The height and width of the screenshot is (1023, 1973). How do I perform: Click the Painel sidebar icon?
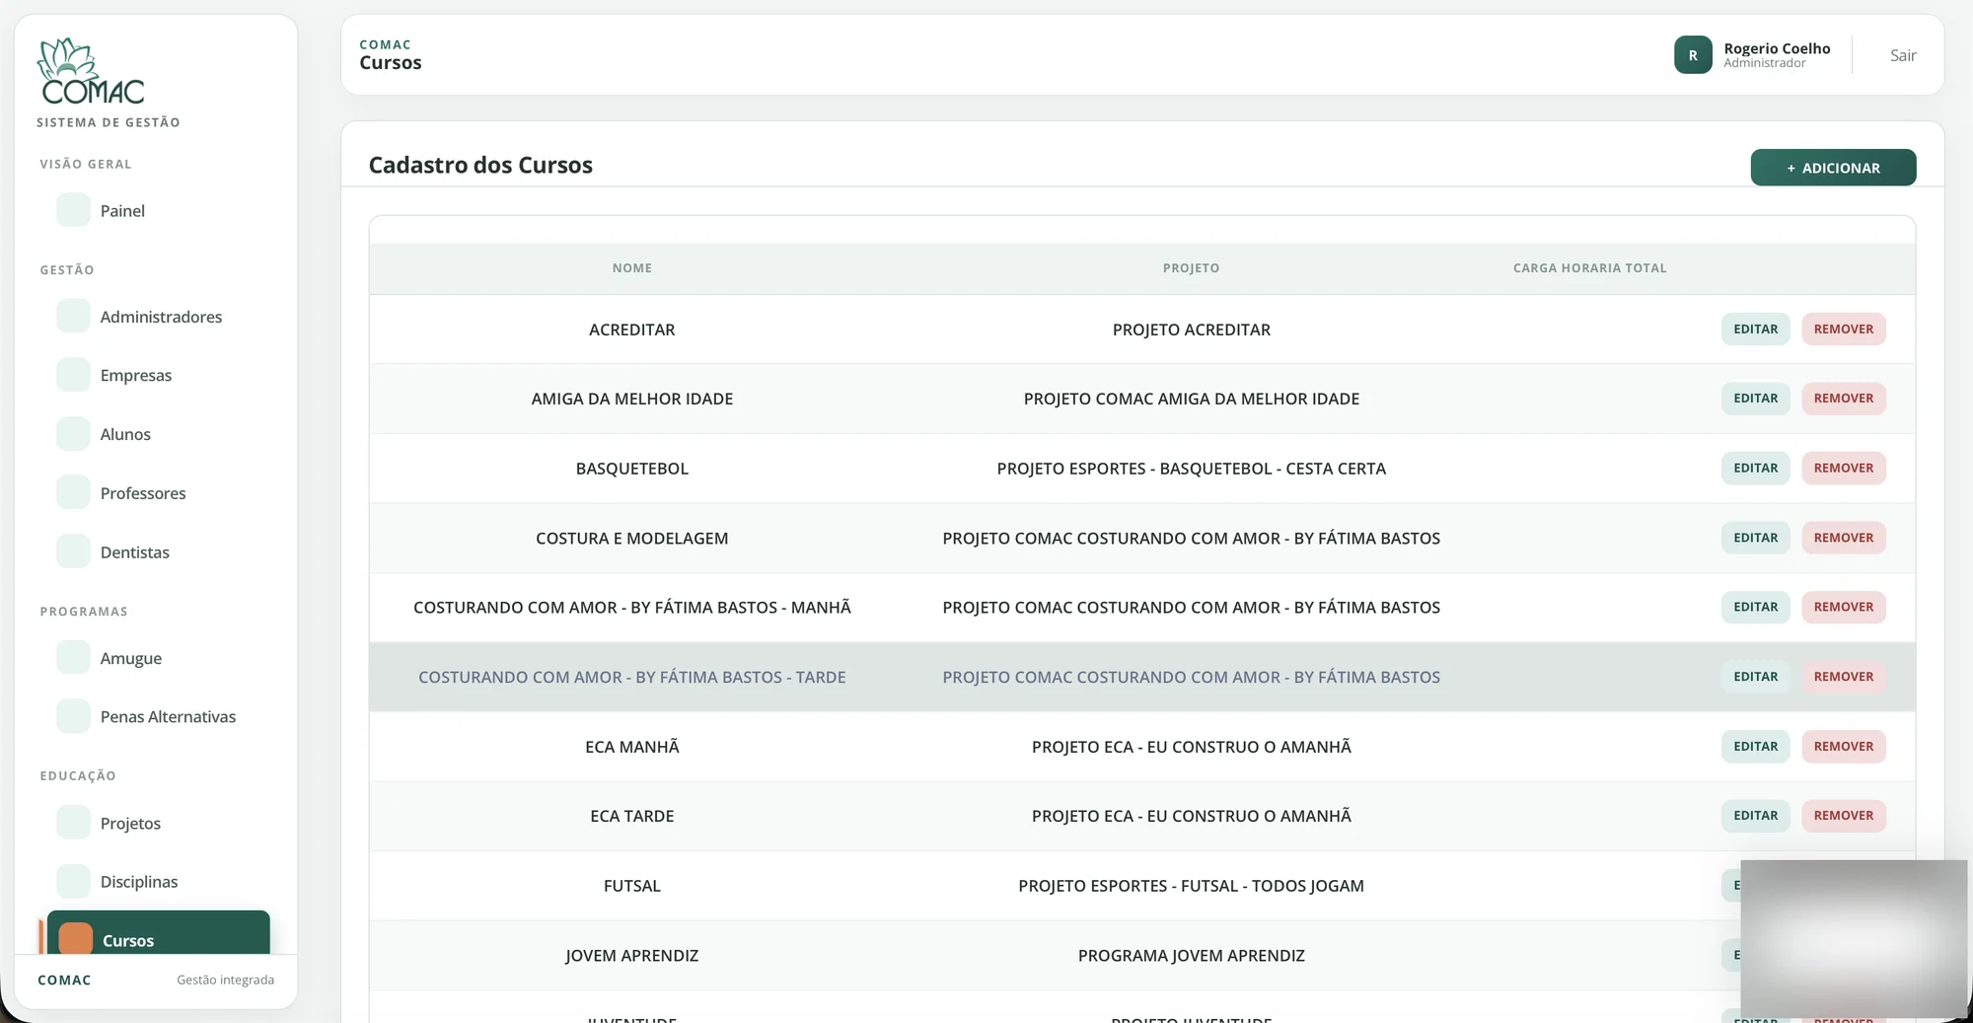[73, 210]
